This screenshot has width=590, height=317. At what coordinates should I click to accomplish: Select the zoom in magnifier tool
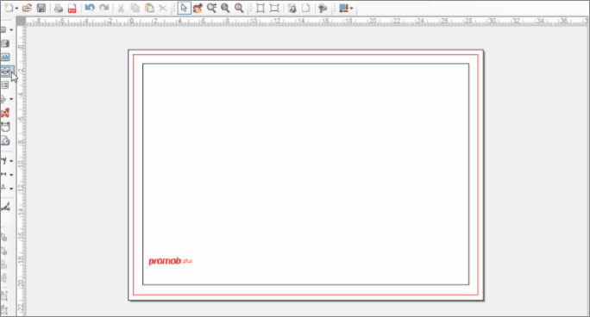tap(212, 8)
